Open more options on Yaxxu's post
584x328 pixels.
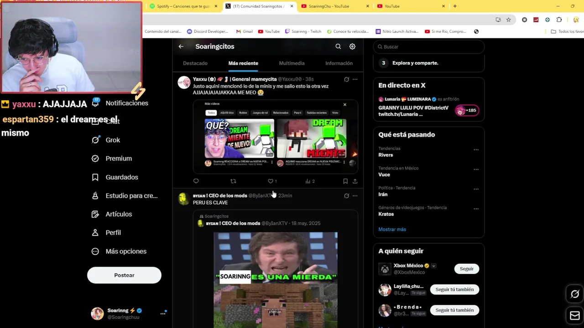[355, 79]
